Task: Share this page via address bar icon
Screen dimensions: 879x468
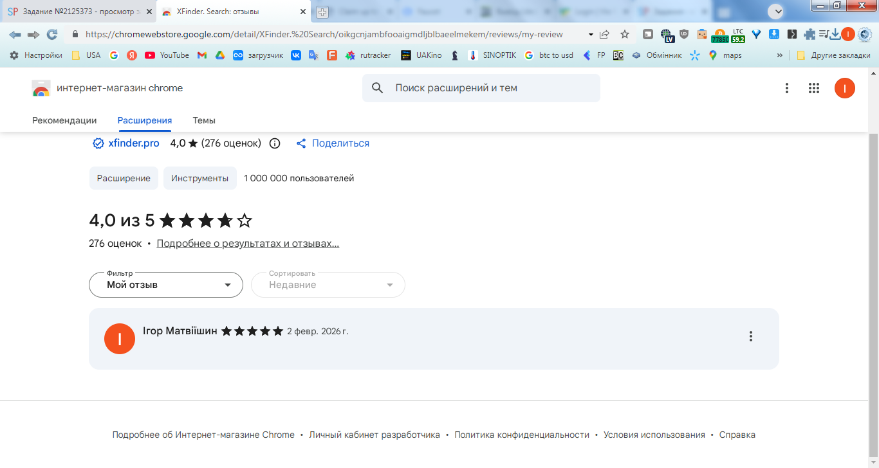Action: pyautogui.click(x=604, y=34)
